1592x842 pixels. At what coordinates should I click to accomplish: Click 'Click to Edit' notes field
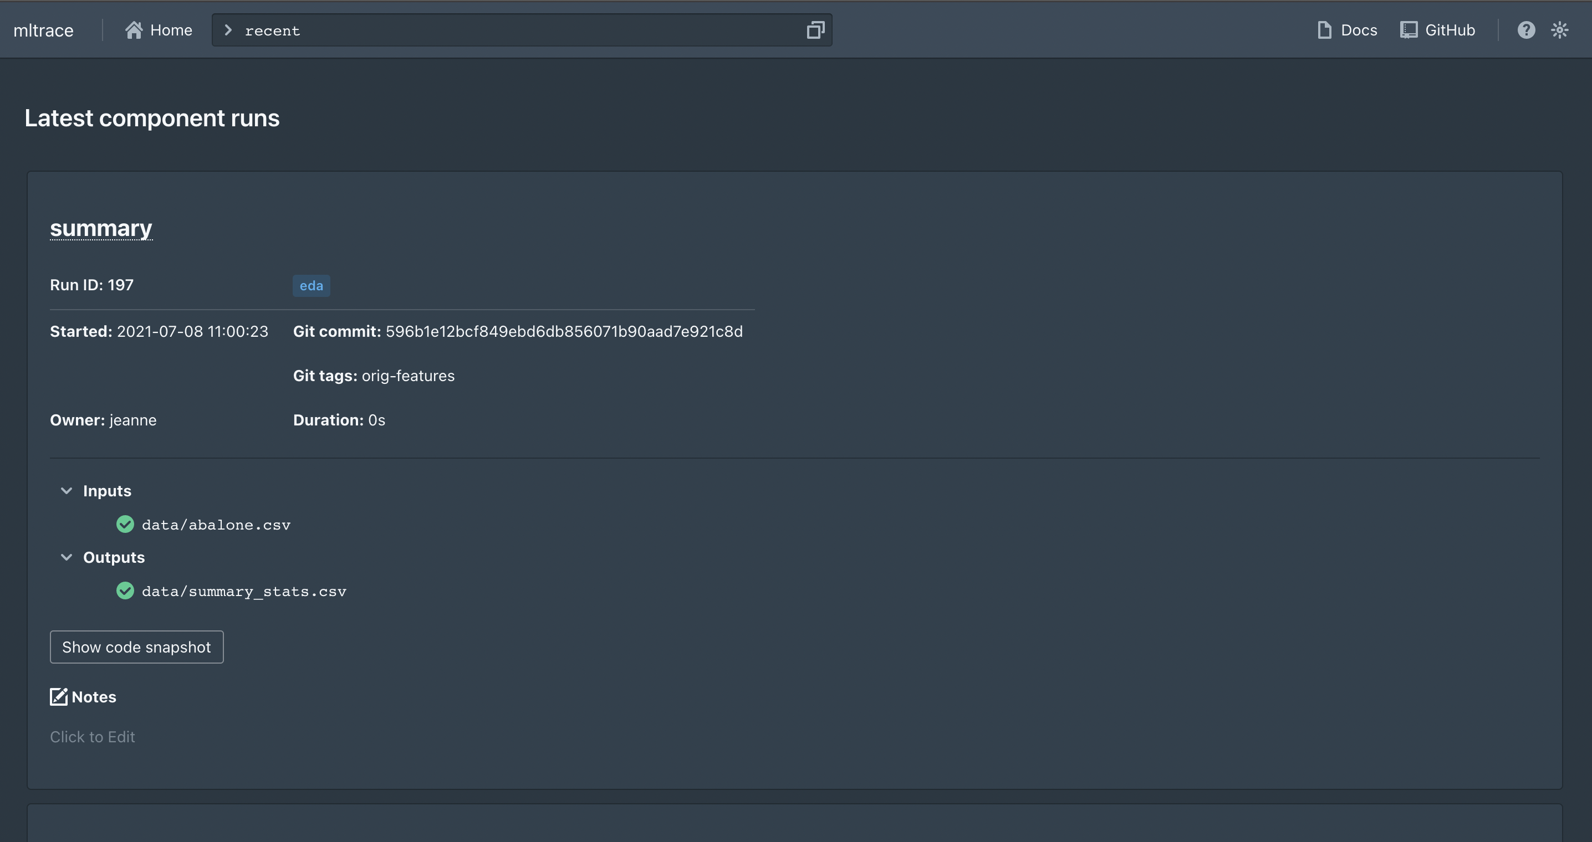pyautogui.click(x=92, y=737)
